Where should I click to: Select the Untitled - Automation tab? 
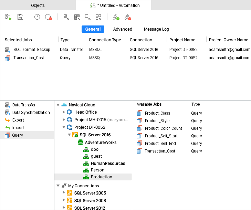click(x=113, y=5)
